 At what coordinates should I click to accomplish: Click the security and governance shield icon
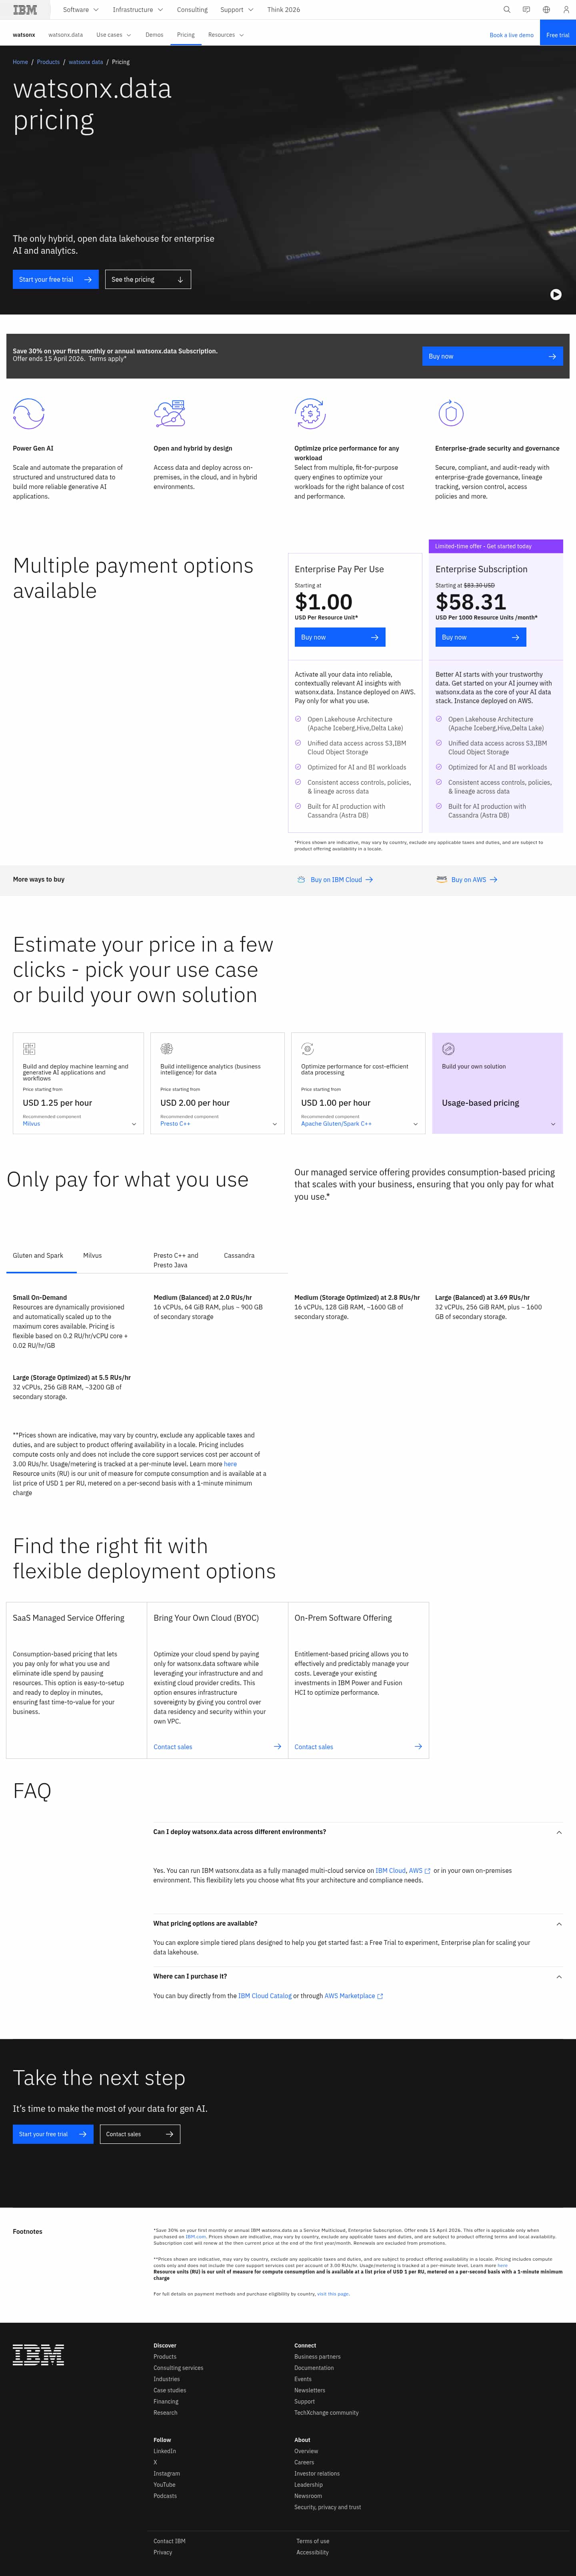click(451, 412)
